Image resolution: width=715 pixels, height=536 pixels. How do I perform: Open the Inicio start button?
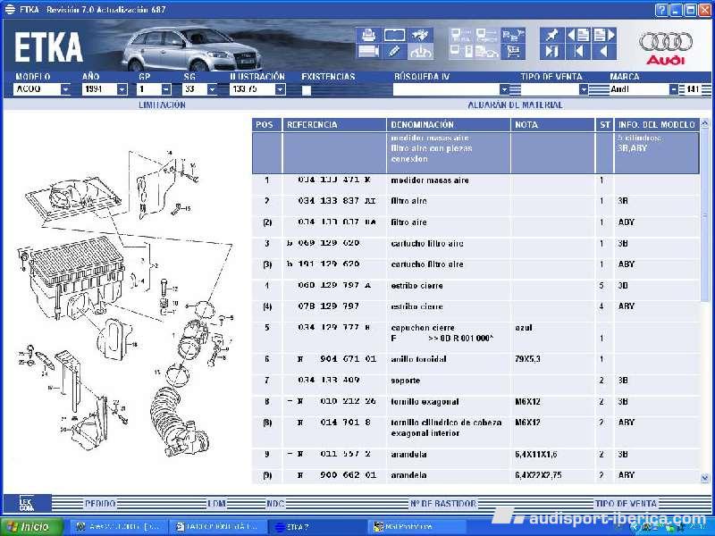click(x=32, y=527)
